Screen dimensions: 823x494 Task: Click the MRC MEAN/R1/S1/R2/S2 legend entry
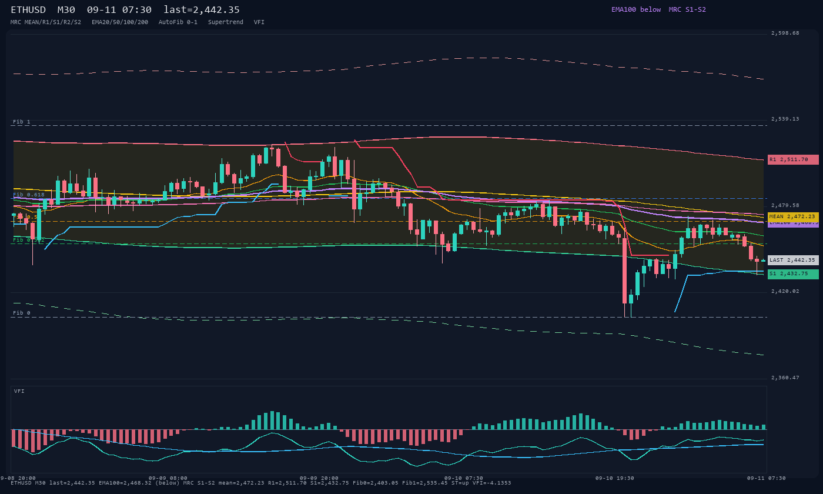pos(46,22)
